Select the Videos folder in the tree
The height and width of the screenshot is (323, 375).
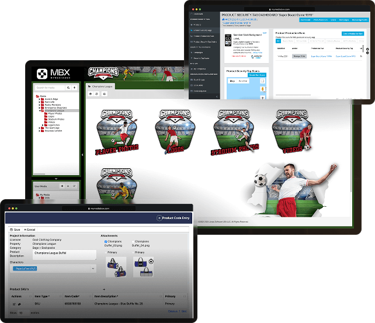pos(50,122)
